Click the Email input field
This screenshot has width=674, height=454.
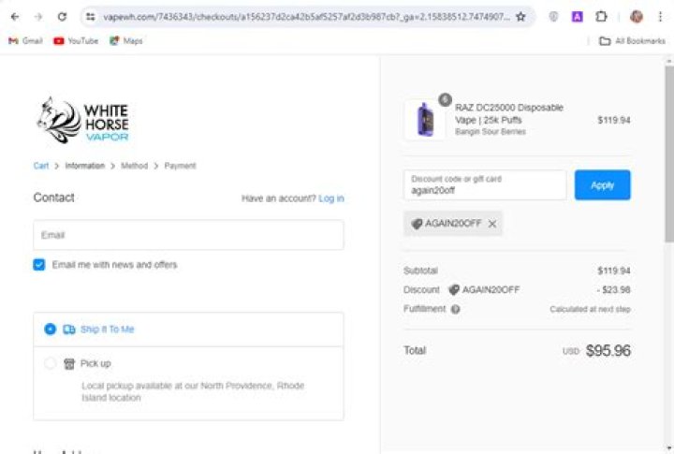(188, 235)
